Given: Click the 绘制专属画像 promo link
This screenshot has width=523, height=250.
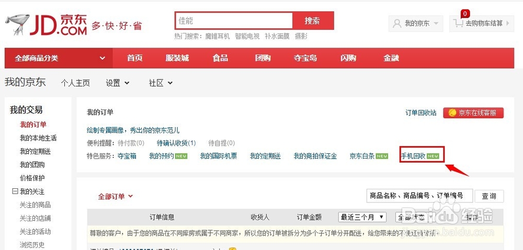Looking at the screenshot, I should pos(133,130).
